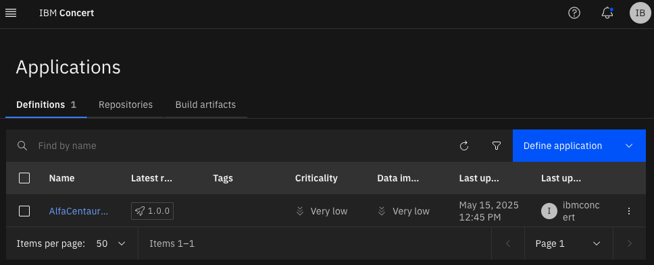Switch to the Definitions tab
This screenshot has width=654, height=265.
click(x=47, y=105)
